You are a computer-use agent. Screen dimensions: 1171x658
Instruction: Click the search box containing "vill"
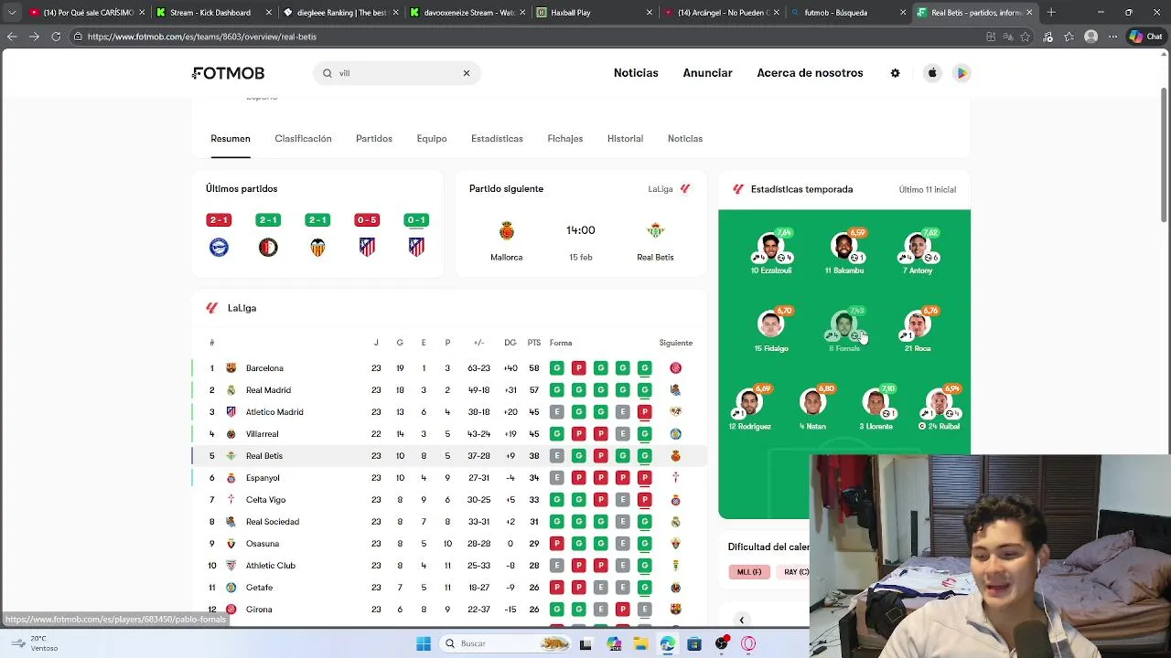(x=396, y=73)
